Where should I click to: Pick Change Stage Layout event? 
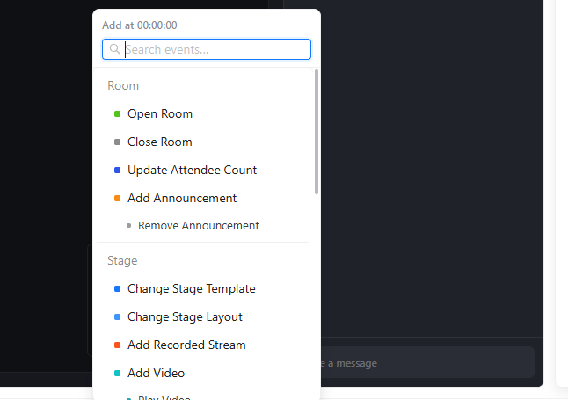click(203, 317)
